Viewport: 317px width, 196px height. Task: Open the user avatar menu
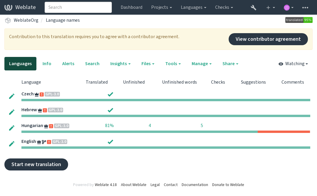point(289,7)
